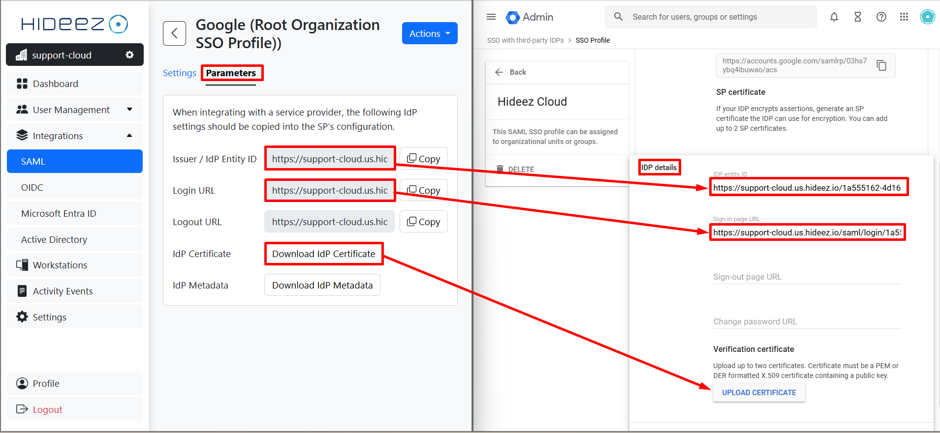Open the Google apps grid launcher
940x433 pixels.
[904, 17]
